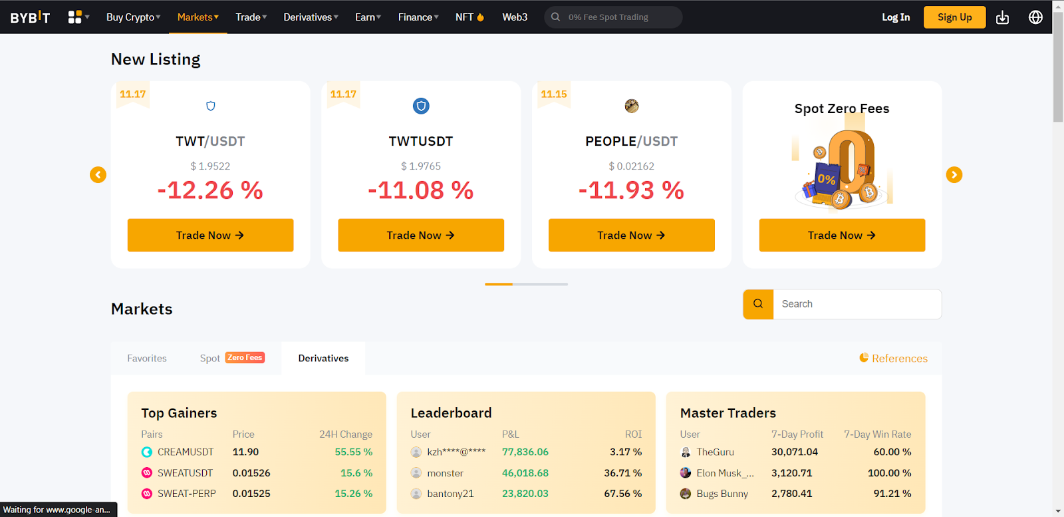
Task: Trade Now on Spot Zero Fees card
Action: point(842,235)
